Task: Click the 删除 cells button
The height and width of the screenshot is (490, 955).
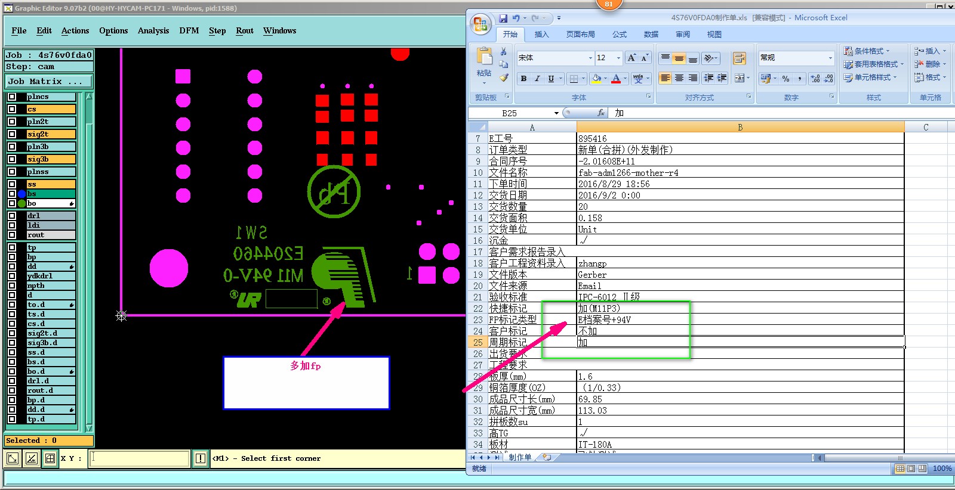Action: 931,64
